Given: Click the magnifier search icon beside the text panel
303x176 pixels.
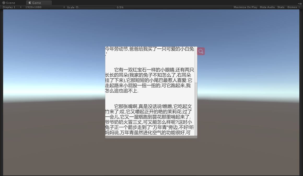Looking at the screenshot, I should pyautogui.click(x=201, y=51).
